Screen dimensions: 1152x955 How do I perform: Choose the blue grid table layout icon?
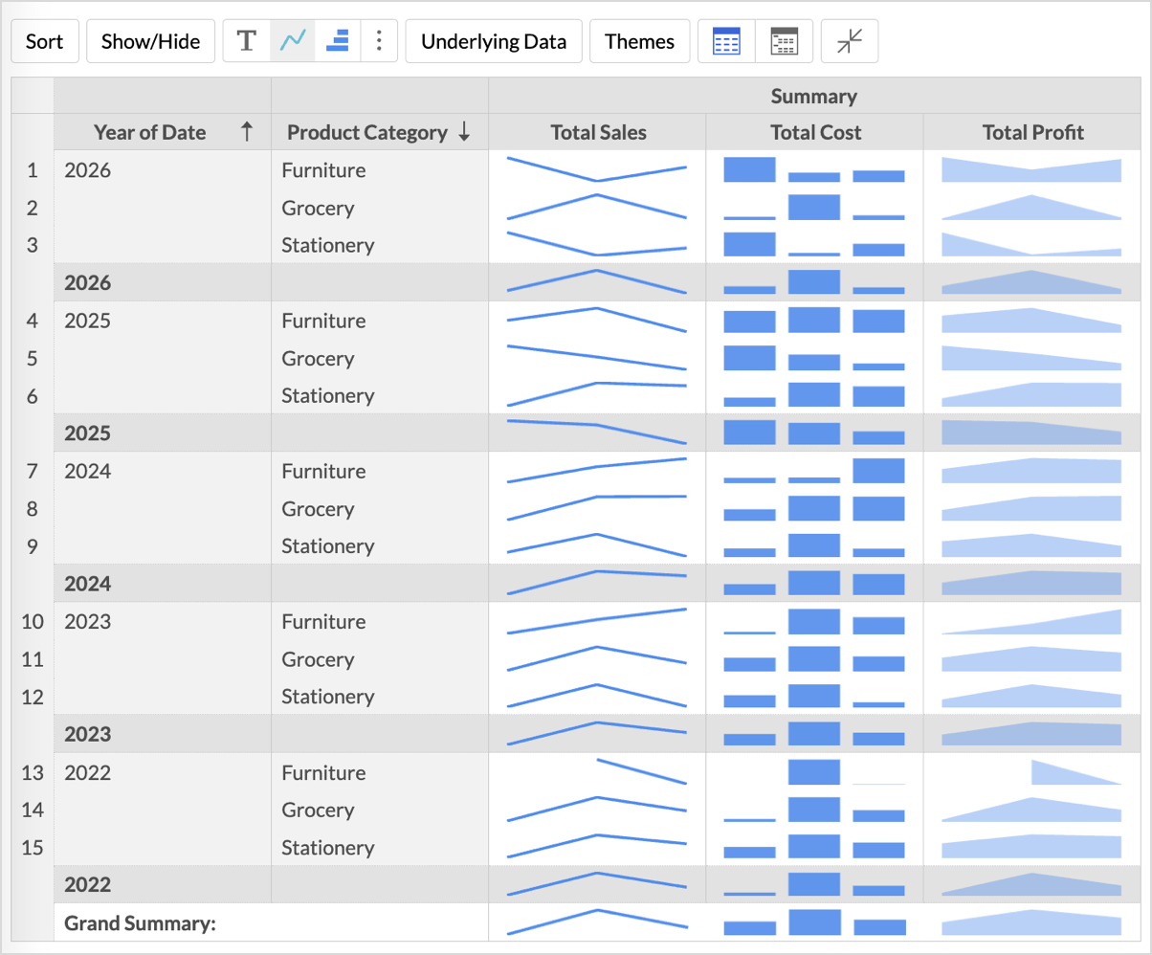tap(726, 41)
